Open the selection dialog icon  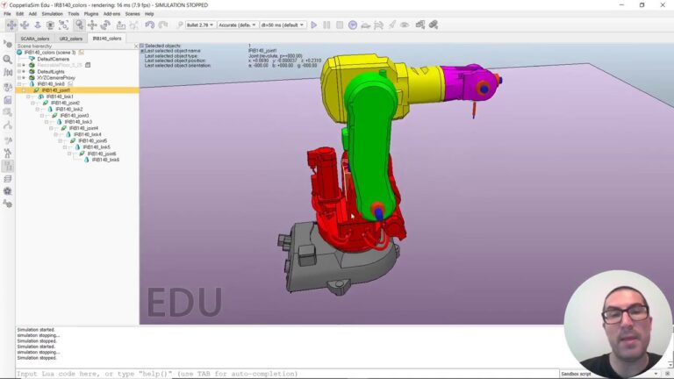tap(8, 140)
